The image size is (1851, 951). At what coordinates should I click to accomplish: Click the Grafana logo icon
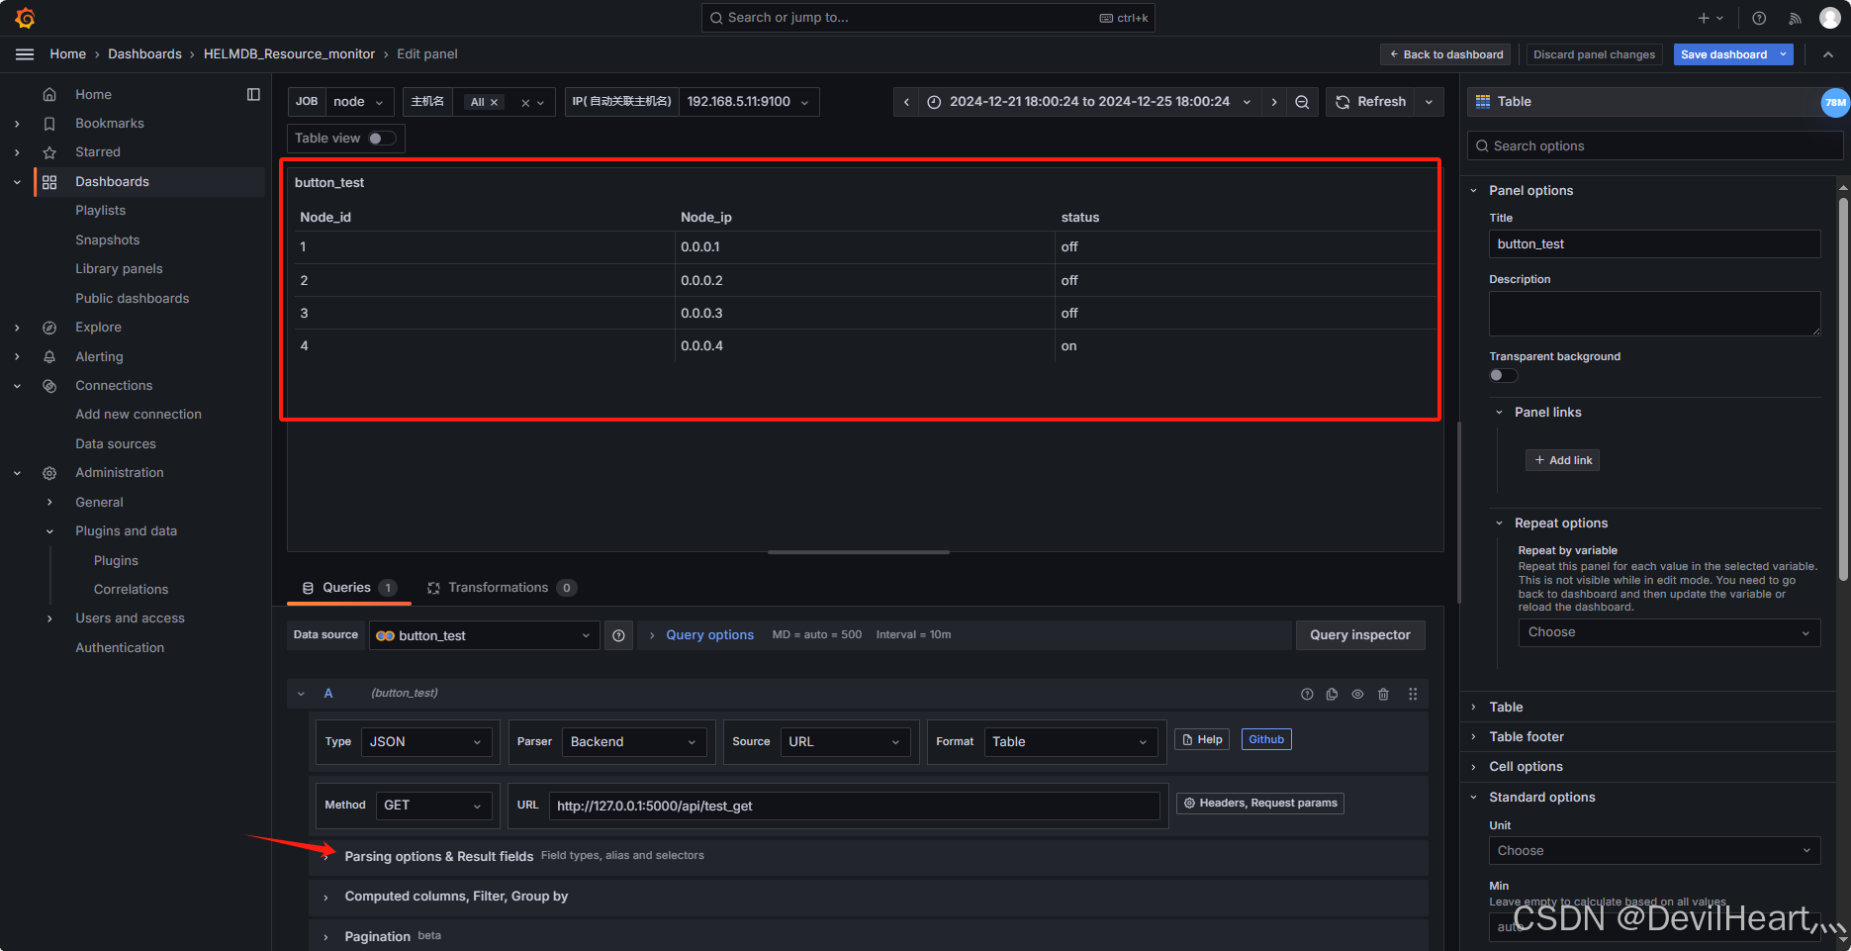(26, 18)
